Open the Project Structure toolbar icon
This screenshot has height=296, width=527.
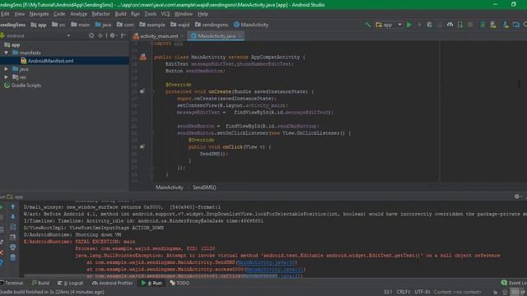click(516, 25)
